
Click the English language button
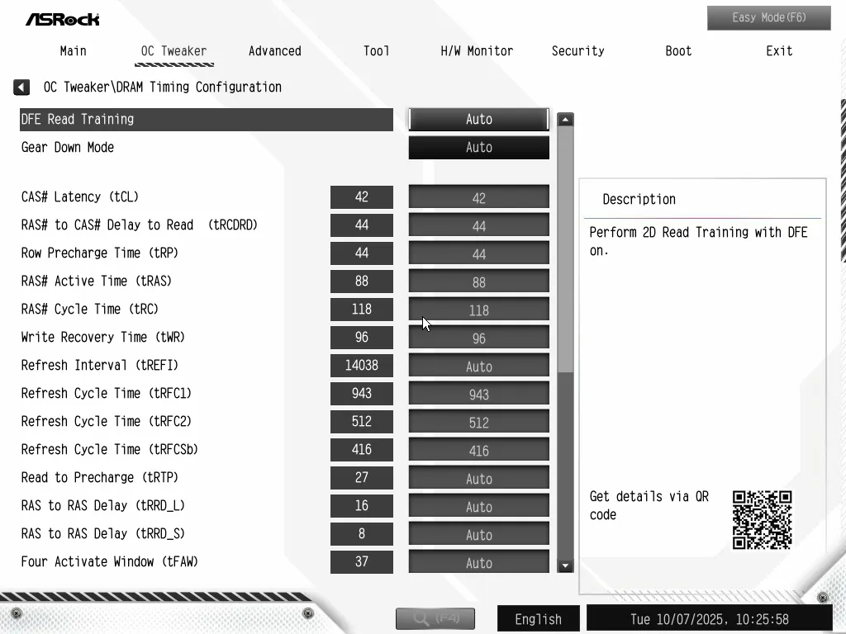[x=538, y=619]
